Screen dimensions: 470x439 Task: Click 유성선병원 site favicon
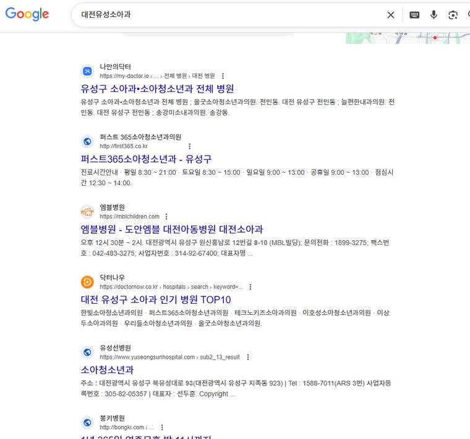click(87, 352)
